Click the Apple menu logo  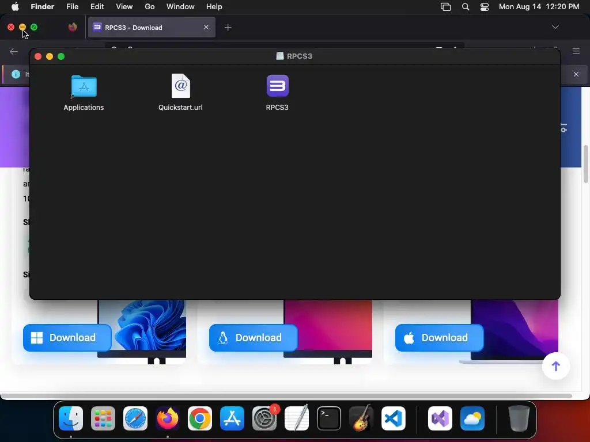tap(15, 6)
